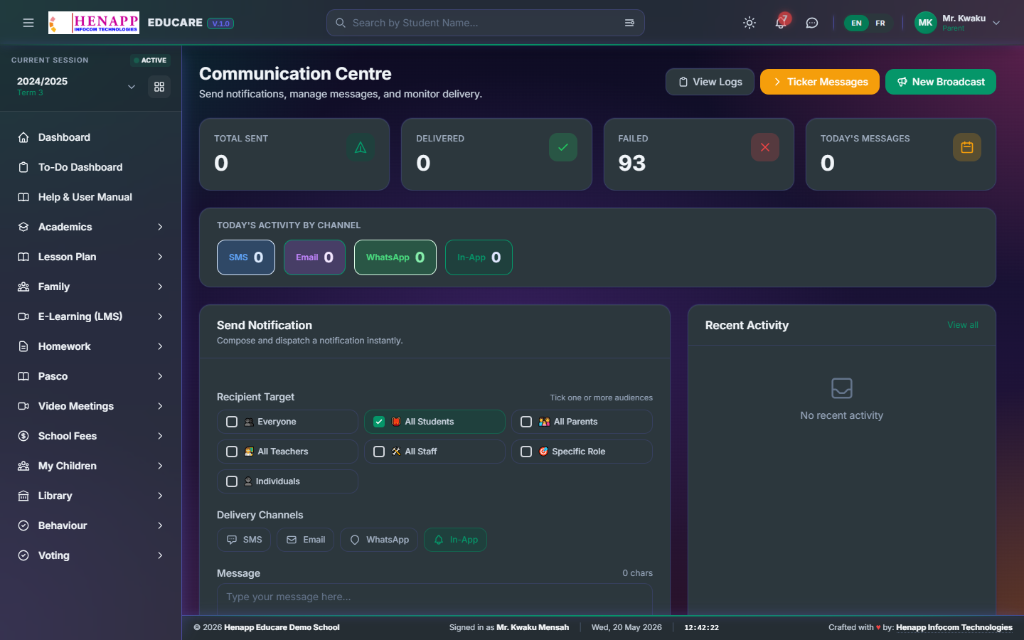Click the Failed red cross icon
Viewport: 1024px width, 640px height.
coord(765,147)
